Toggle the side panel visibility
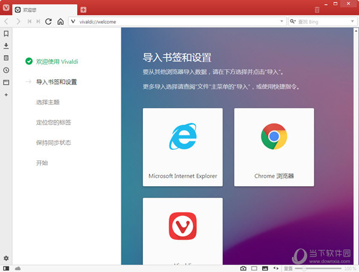 (x=6, y=268)
